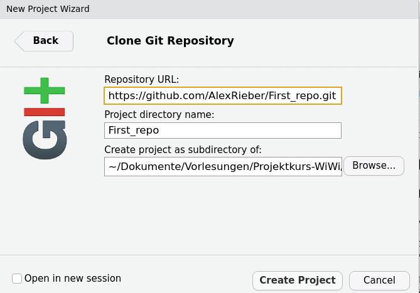
Task: Click the "Repository URL:" label
Action: click(x=142, y=79)
